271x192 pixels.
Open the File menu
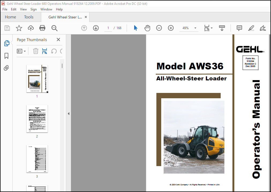pyautogui.click(x=5, y=9)
